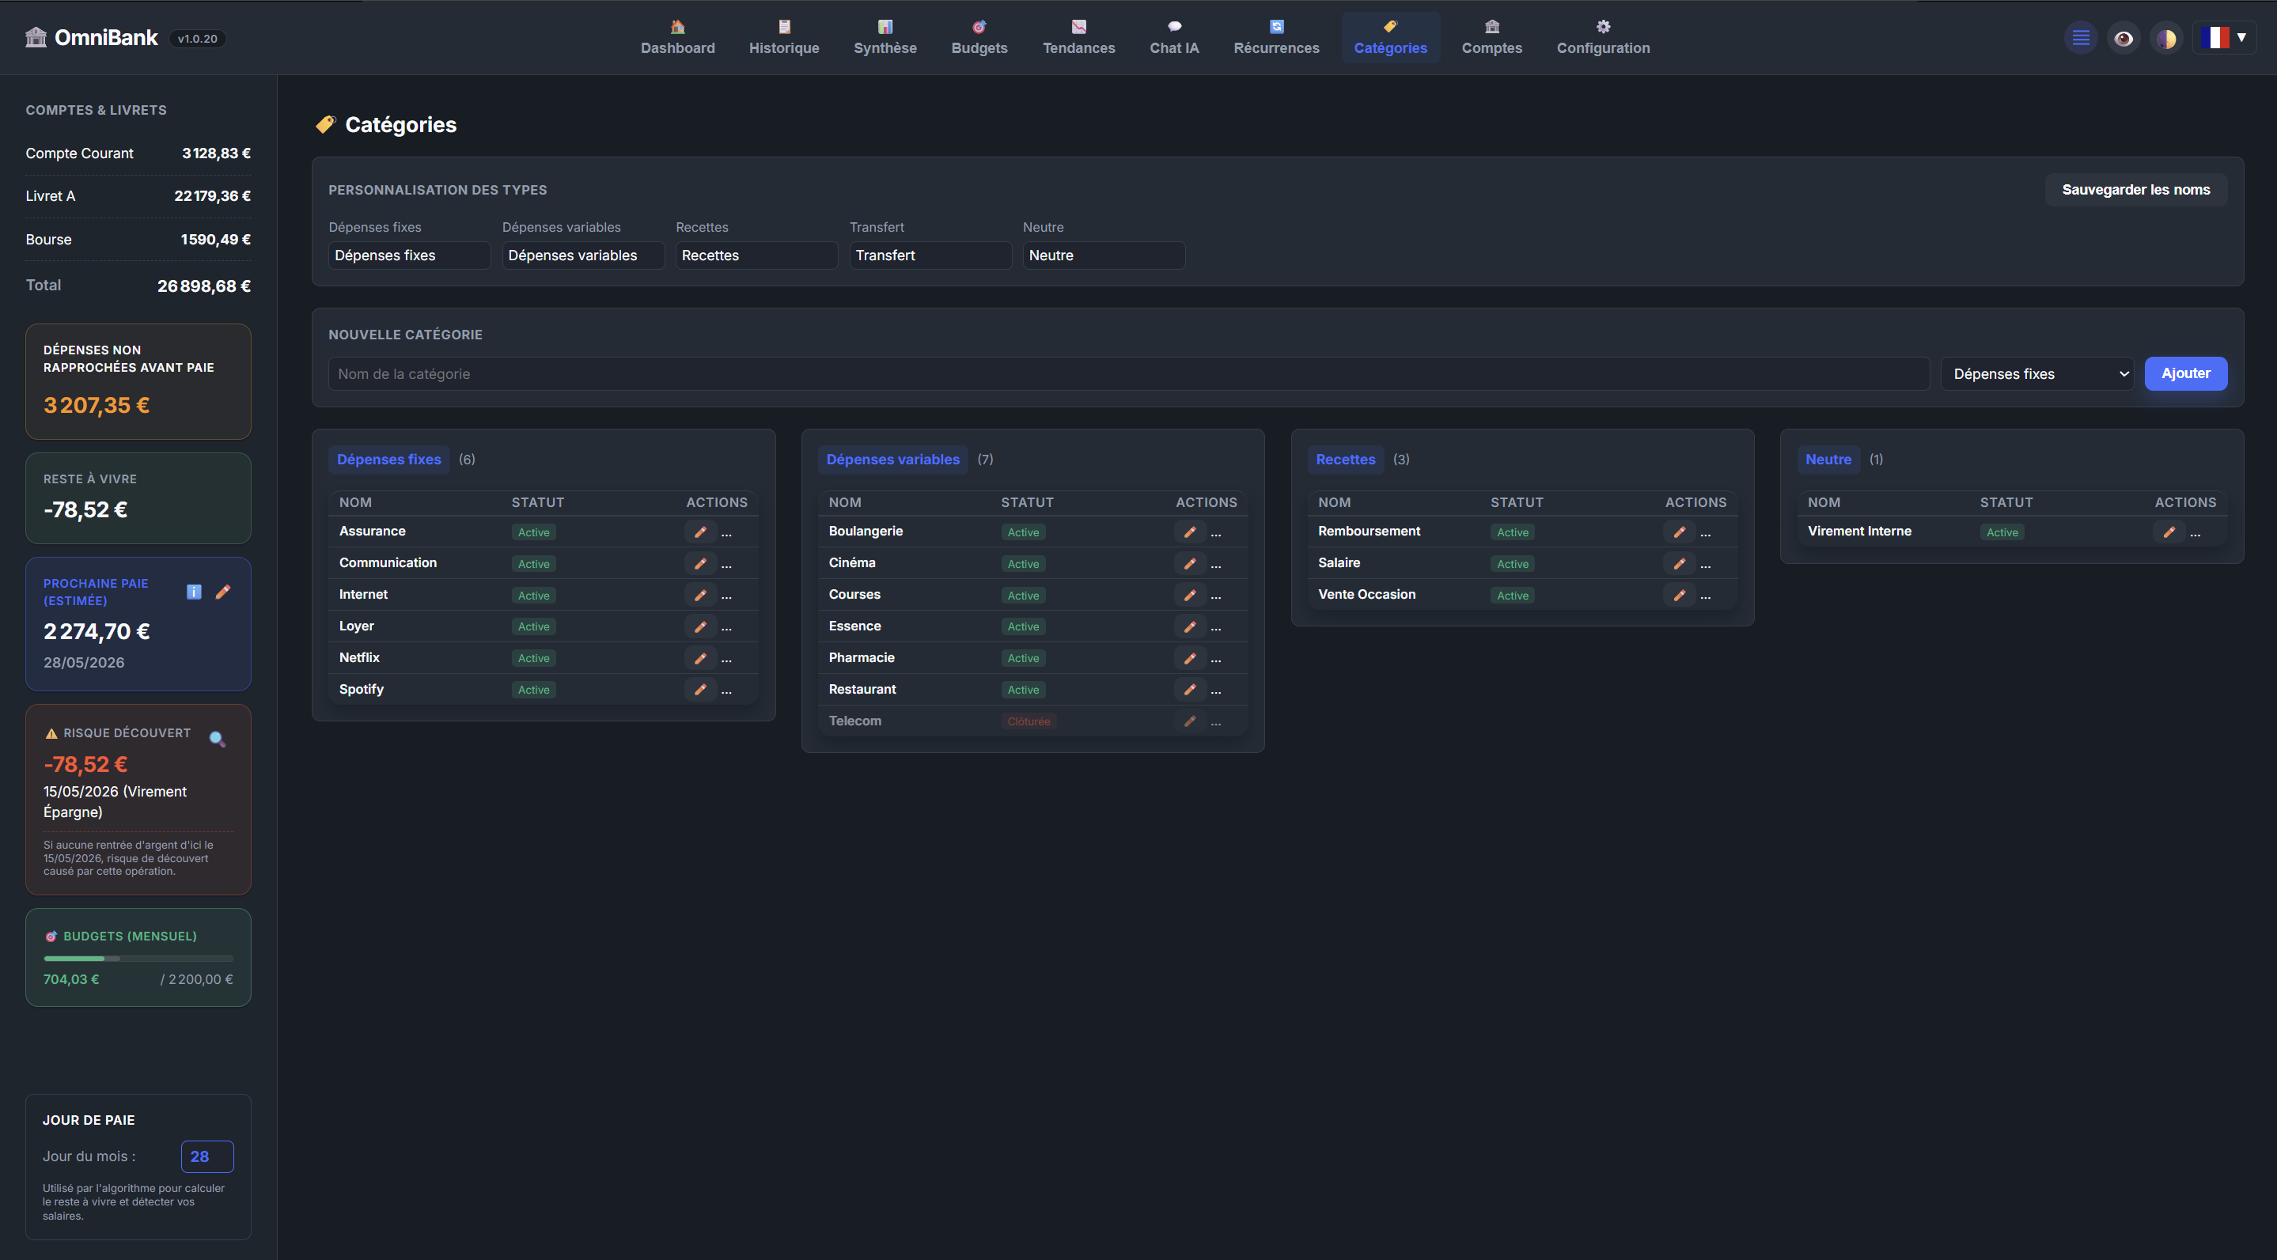Open more actions for Loyer
The height and width of the screenshot is (1260, 2277).
[726, 627]
